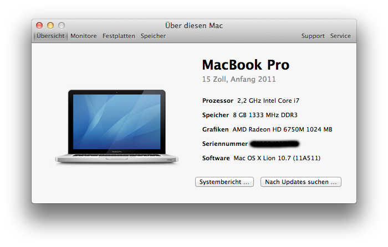Minimize window with the yellow button
388x247 pixels.
pos(50,25)
